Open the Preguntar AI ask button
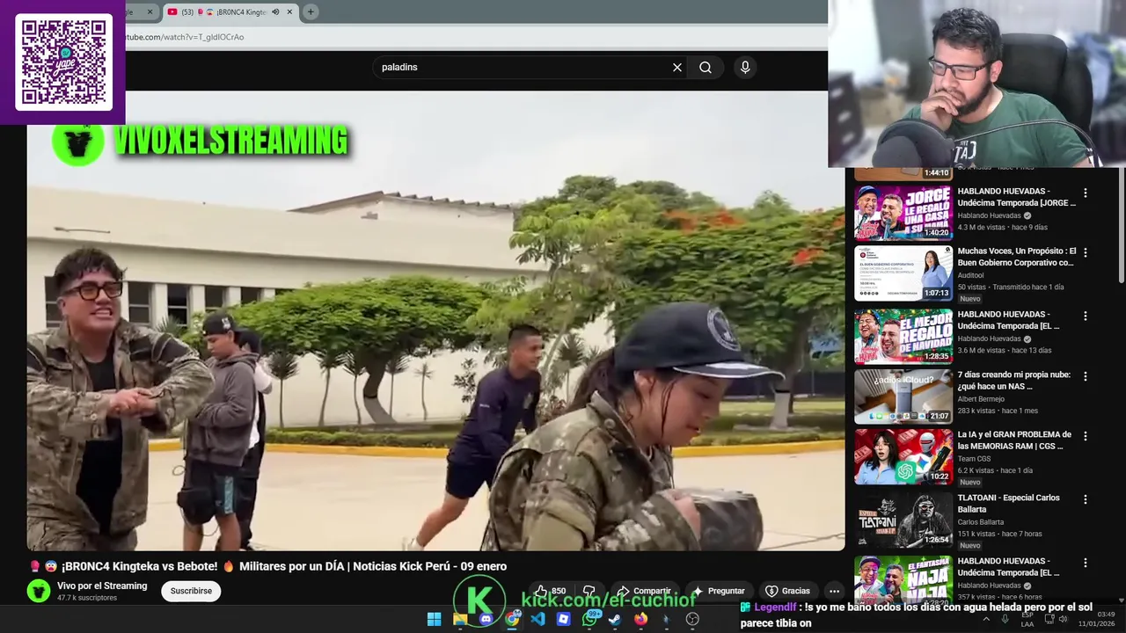This screenshot has height=633, width=1126. pos(719,591)
